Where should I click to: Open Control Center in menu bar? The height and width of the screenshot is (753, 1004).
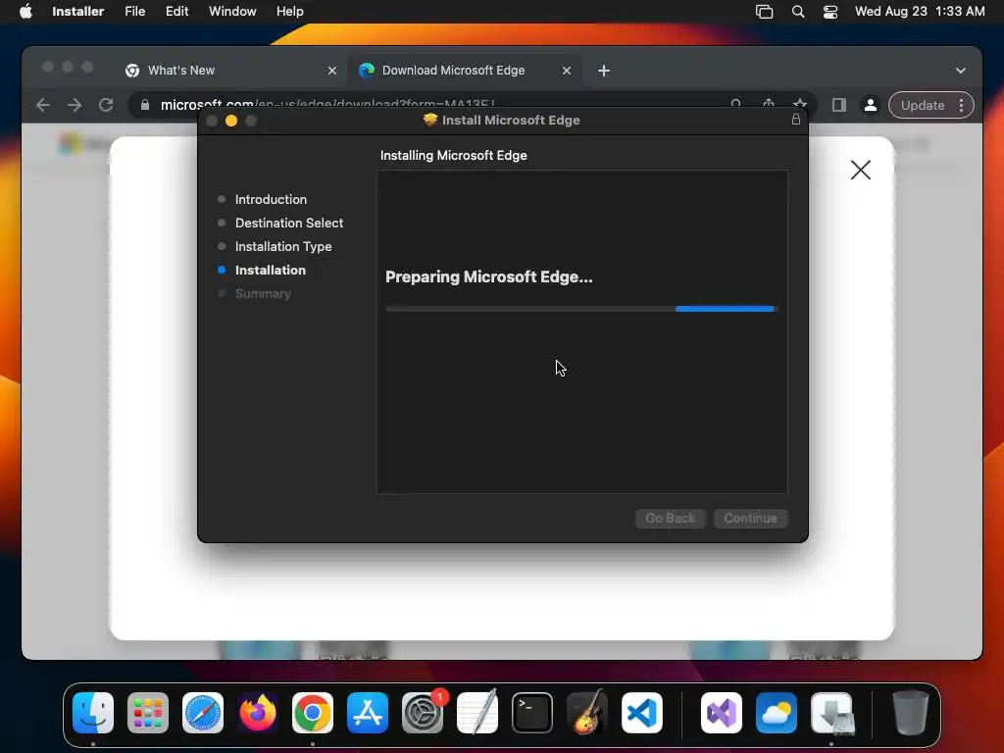click(x=830, y=12)
